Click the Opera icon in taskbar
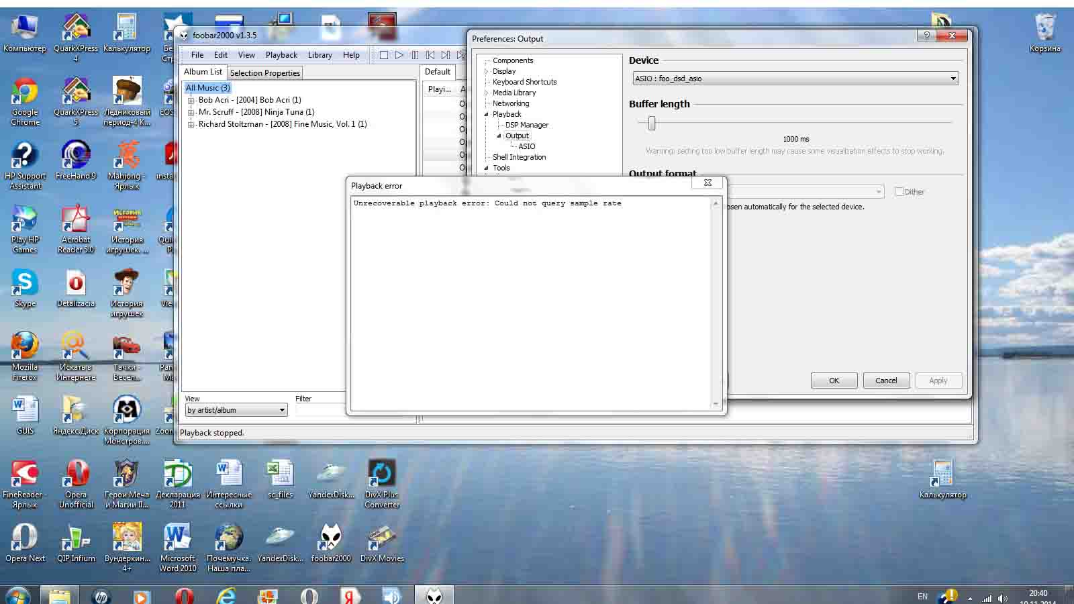The height and width of the screenshot is (604, 1074). coord(184,595)
